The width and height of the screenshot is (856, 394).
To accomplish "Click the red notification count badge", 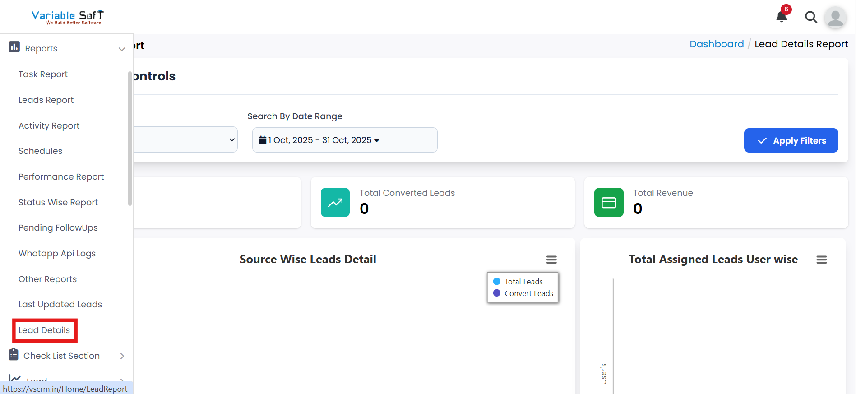I will (786, 9).
